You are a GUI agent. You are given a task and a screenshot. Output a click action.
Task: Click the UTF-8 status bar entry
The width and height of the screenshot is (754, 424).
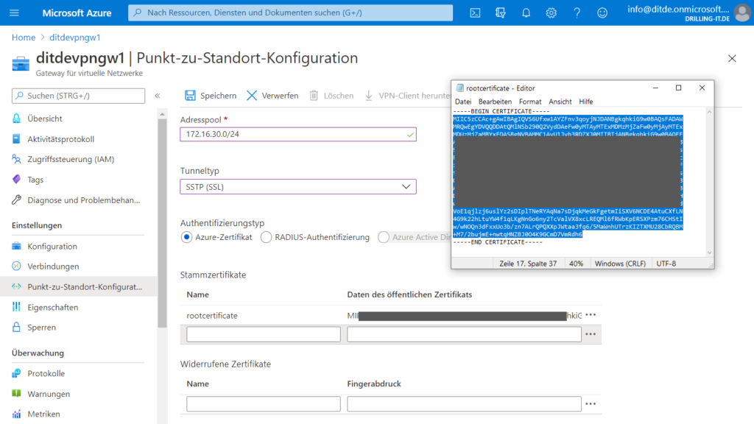pos(666,264)
